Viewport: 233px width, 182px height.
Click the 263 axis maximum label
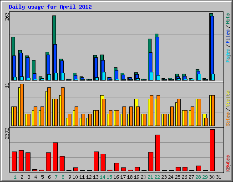pyautogui.click(x=7, y=16)
